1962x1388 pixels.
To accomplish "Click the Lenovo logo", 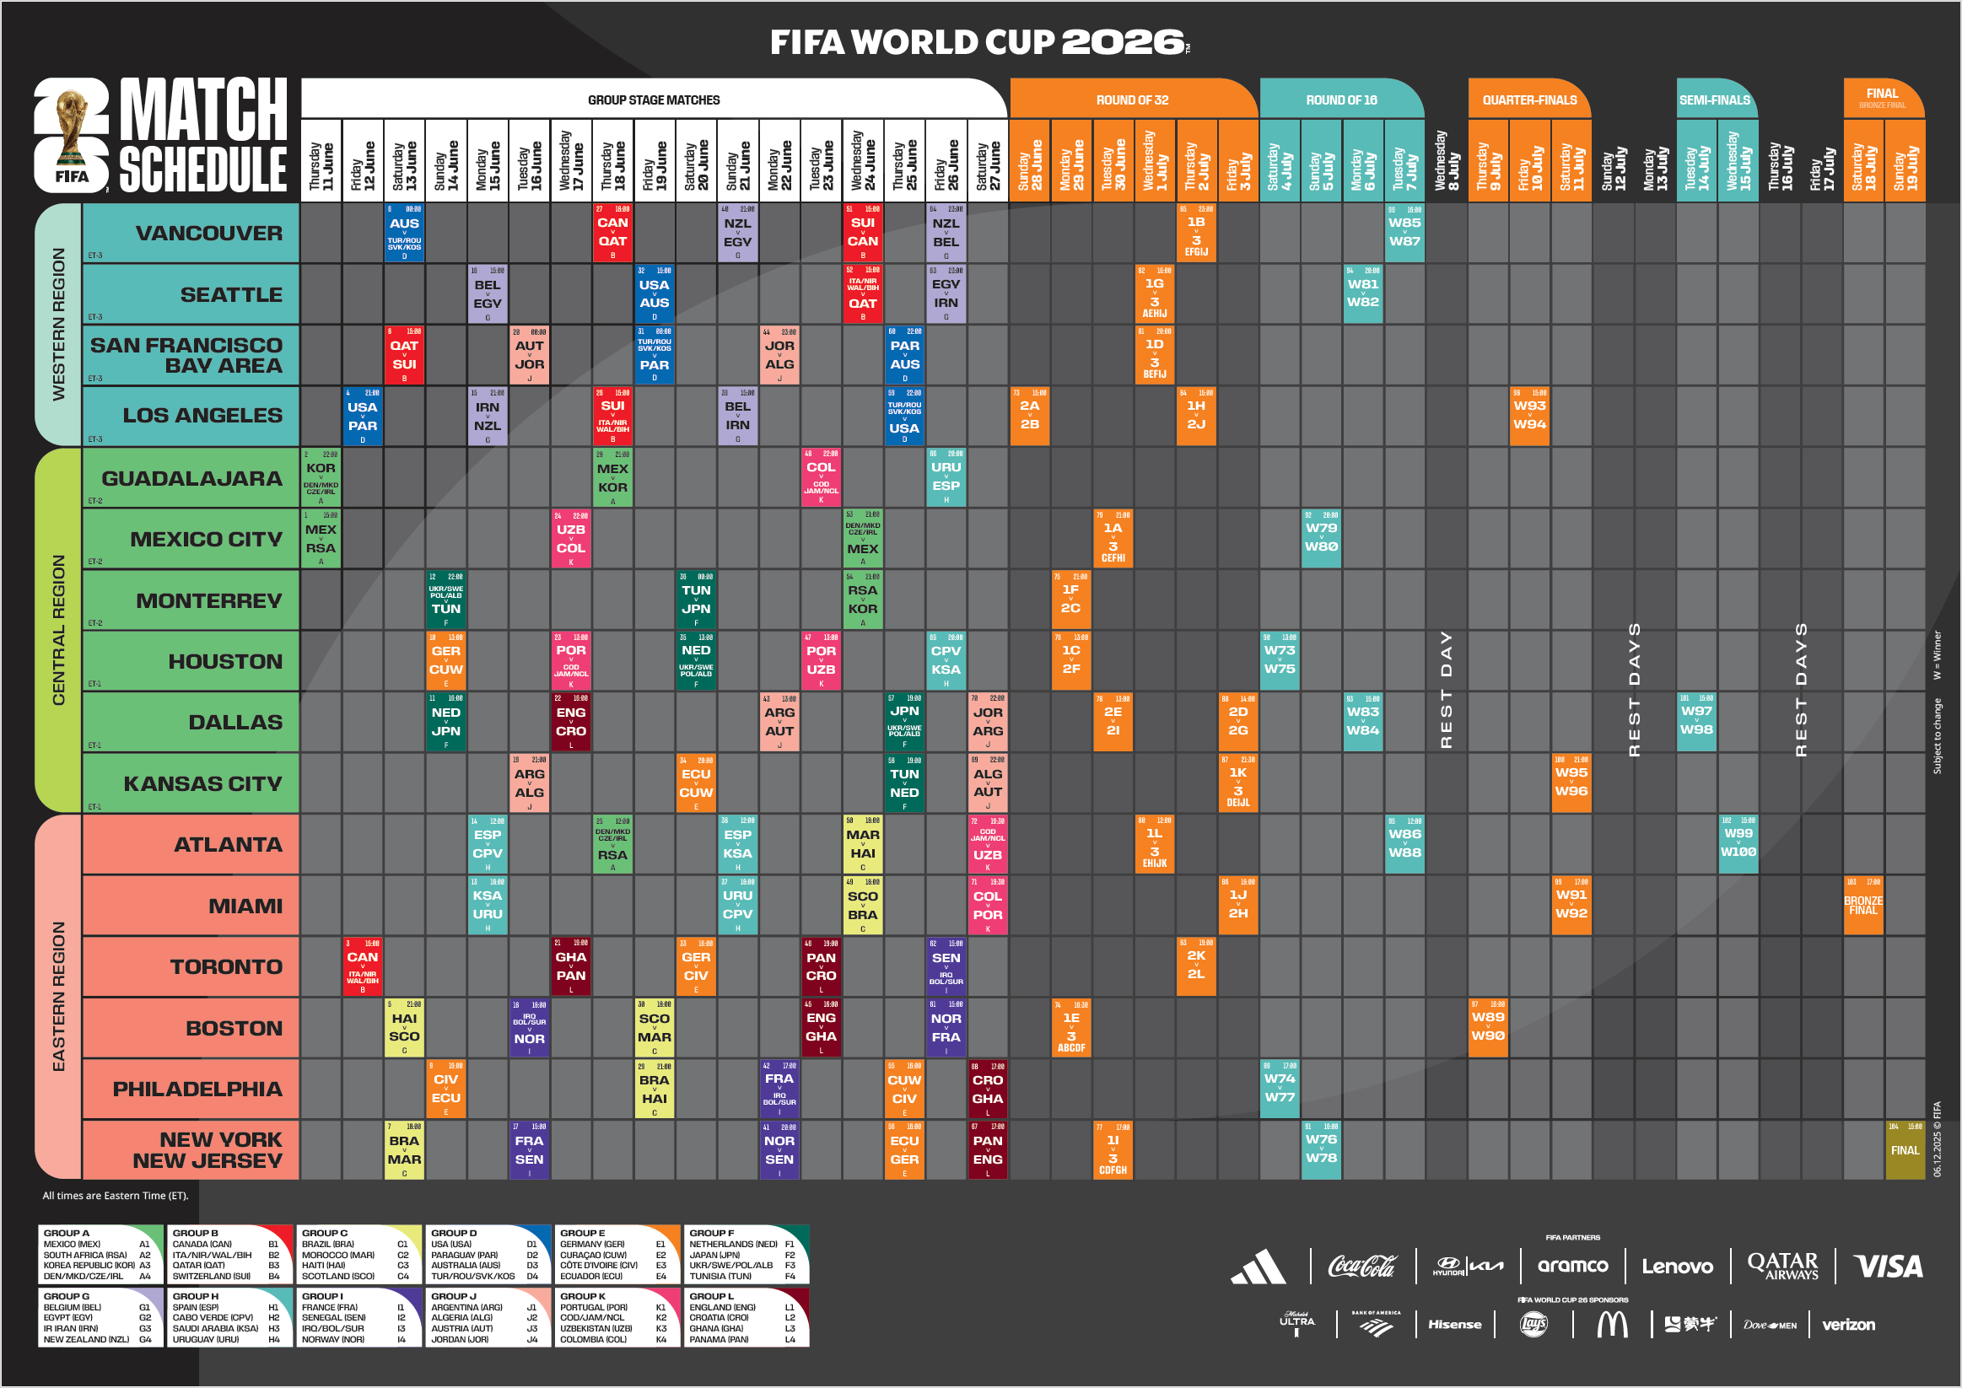I will coord(1678,1267).
